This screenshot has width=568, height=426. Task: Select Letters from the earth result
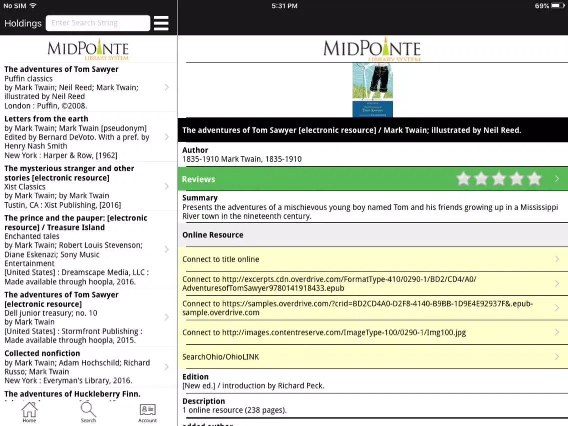click(x=89, y=137)
